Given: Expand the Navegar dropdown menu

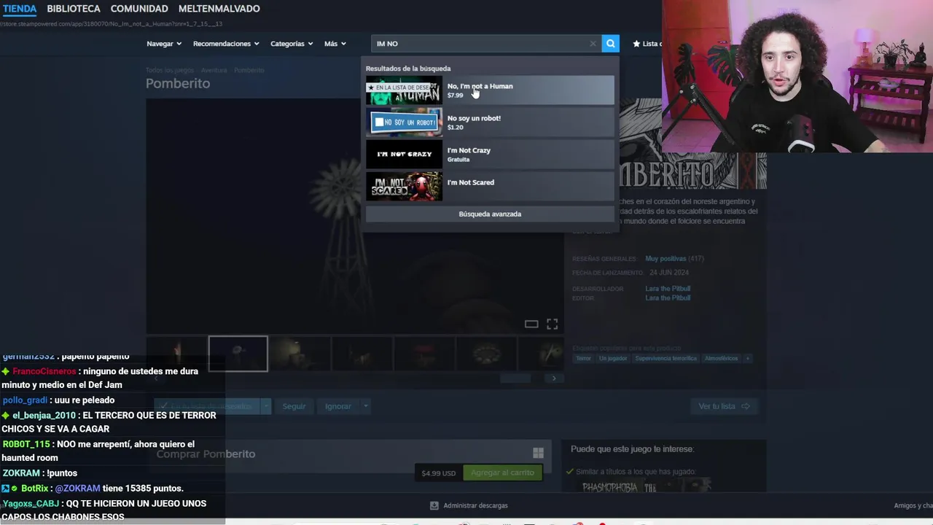Looking at the screenshot, I should (x=164, y=44).
